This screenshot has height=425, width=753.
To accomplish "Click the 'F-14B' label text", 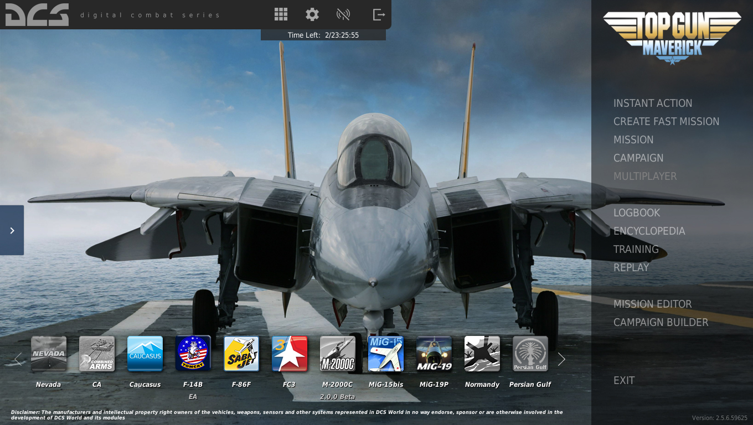I will 193,385.
